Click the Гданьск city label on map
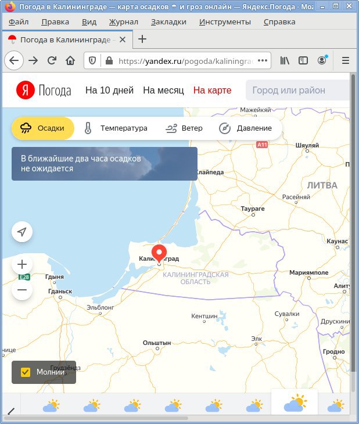 tap(60, 291)
